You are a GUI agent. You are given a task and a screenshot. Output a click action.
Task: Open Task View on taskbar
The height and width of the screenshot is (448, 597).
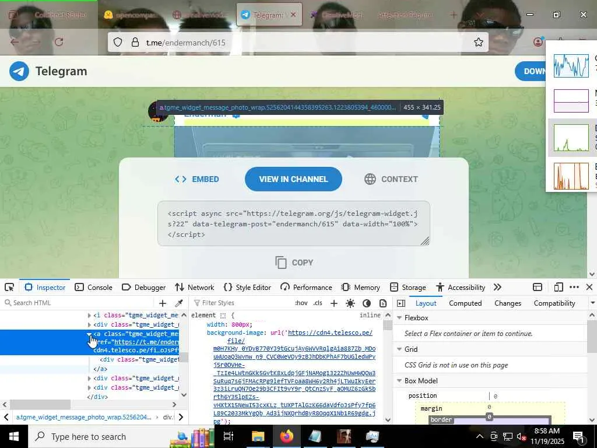point(228,436)
